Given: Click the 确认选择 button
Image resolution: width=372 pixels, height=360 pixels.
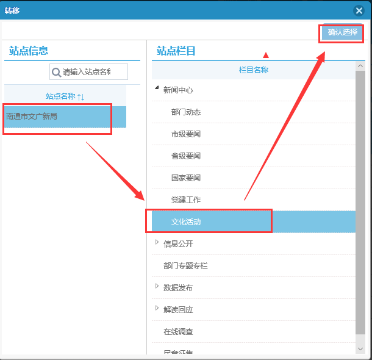Looking at the screenshot, I should point(342,32).
